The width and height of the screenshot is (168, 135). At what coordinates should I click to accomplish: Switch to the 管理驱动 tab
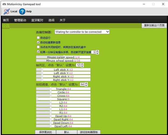(20, 20)
